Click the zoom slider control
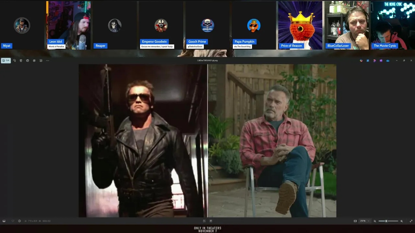 (388, 221)
